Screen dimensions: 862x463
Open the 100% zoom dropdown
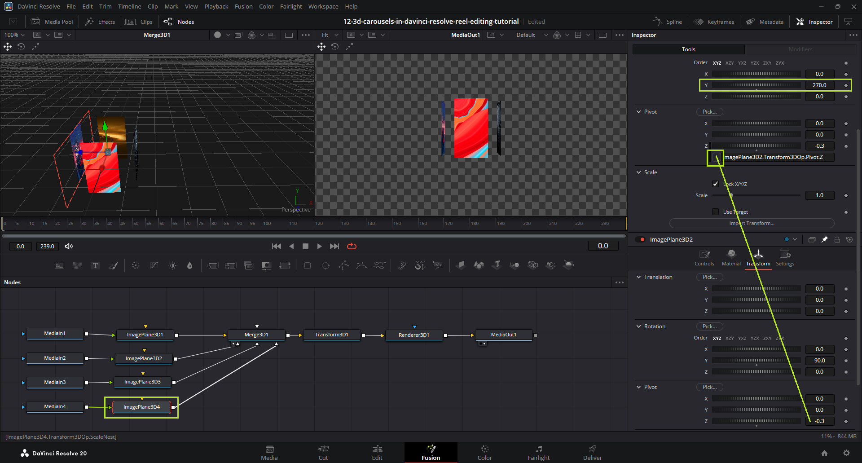[14, 35]
